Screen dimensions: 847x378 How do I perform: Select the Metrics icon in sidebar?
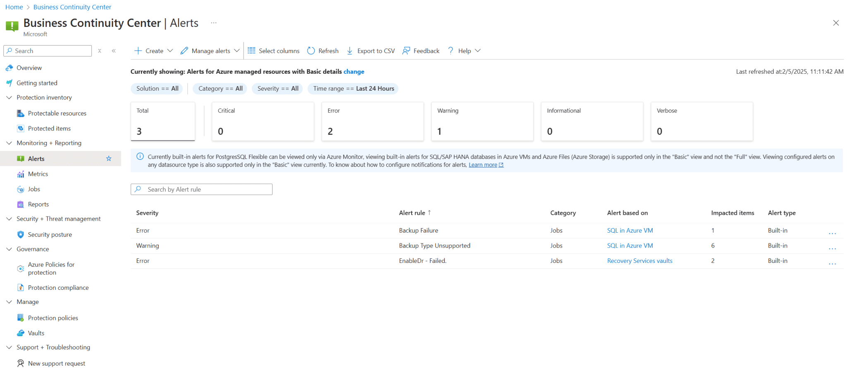tap(21, 174)
